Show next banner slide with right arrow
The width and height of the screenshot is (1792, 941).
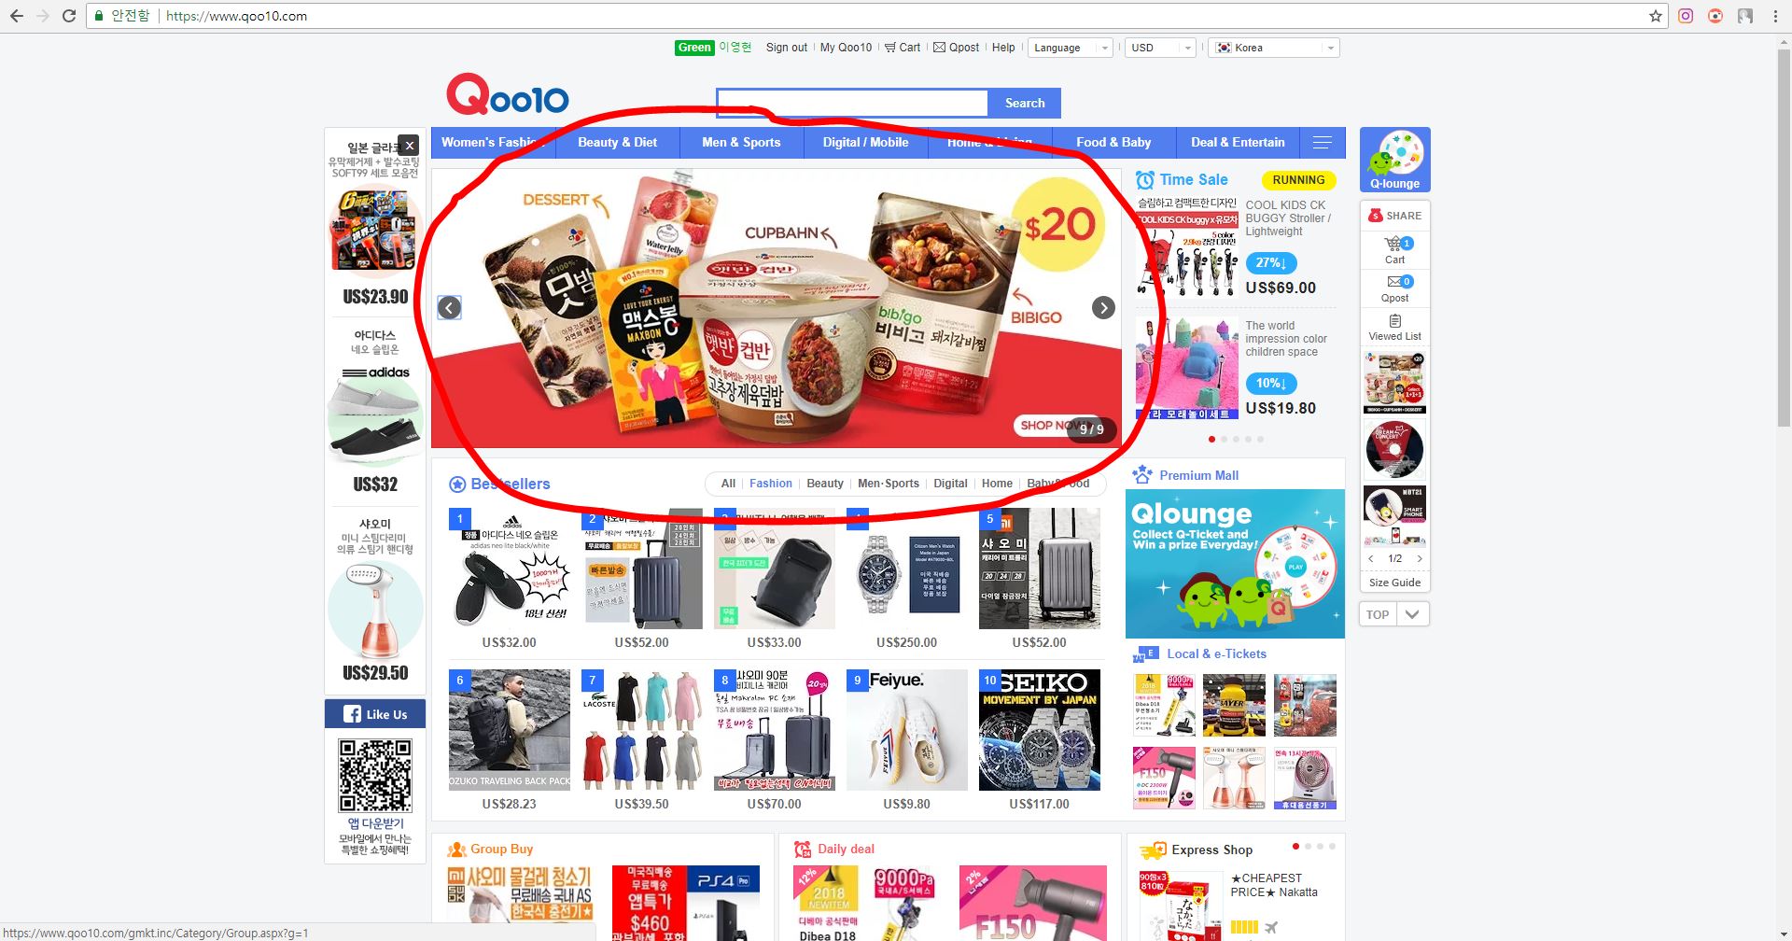1103,308
